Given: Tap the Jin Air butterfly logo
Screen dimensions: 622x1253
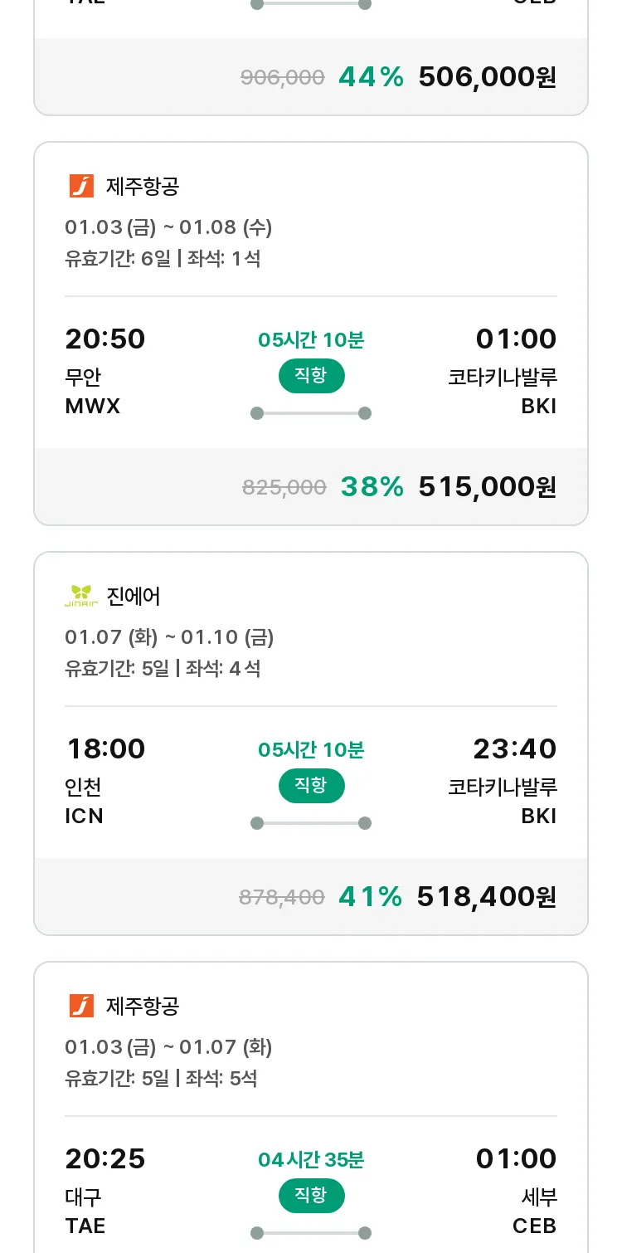Looking at the screenshot, I should [81, 596].
